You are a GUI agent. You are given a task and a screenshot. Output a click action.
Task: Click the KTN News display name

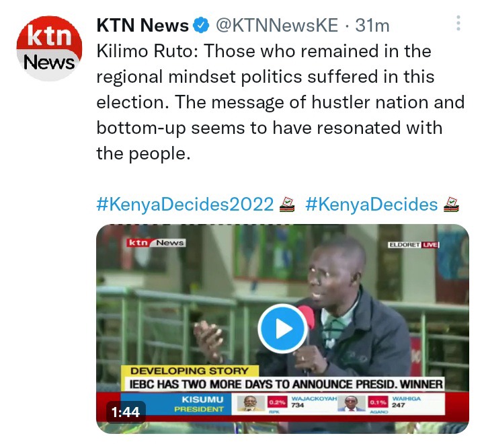[x=143, y=26]
